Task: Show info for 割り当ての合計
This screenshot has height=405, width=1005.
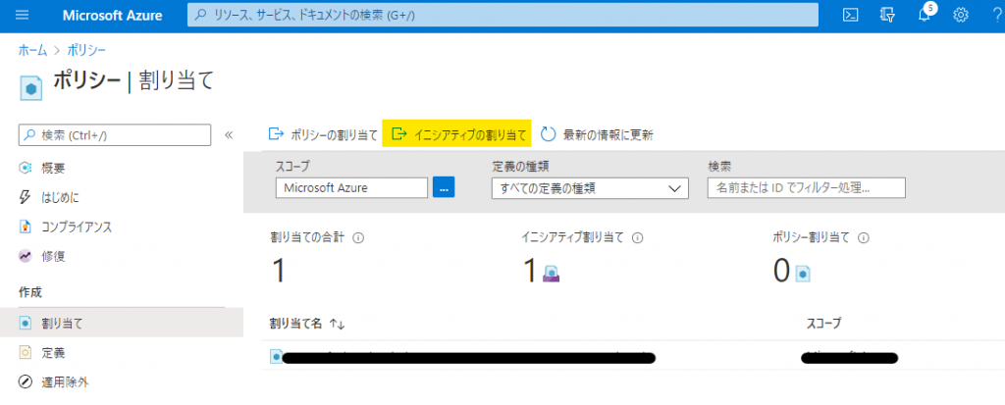Action: click(359, 237)
